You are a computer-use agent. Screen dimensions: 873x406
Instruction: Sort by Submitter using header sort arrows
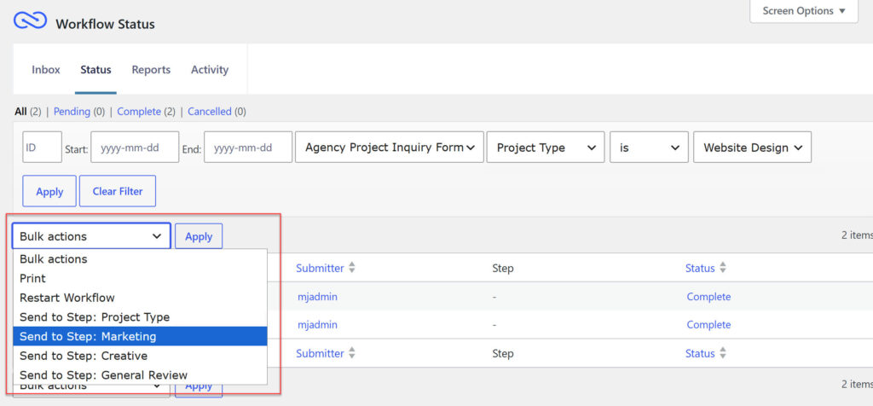pos(351,268)
